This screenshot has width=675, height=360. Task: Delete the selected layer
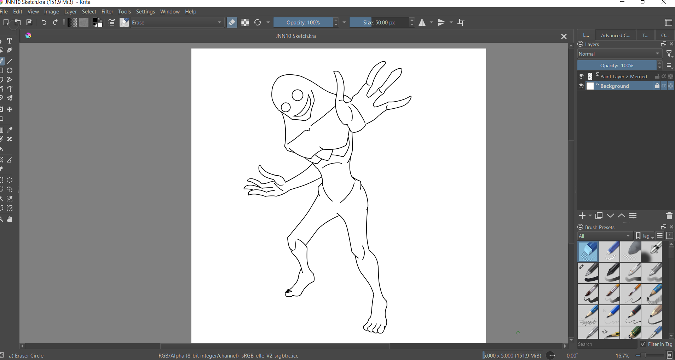click(x=669, y=216)
